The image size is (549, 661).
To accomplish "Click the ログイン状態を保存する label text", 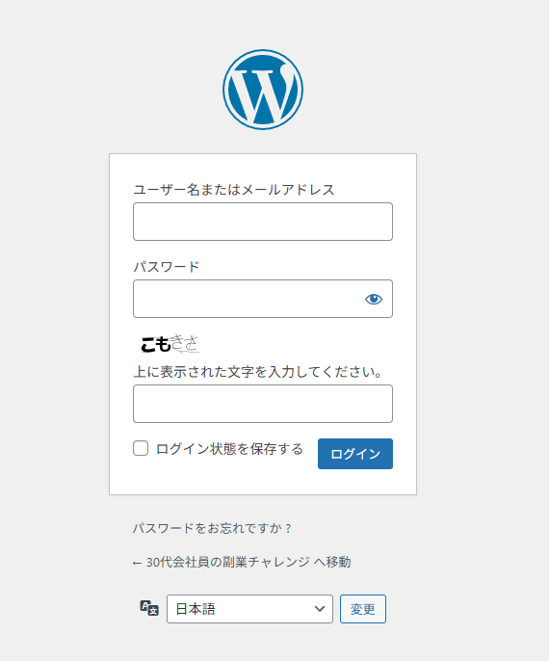I will click(x=229, y=449).
